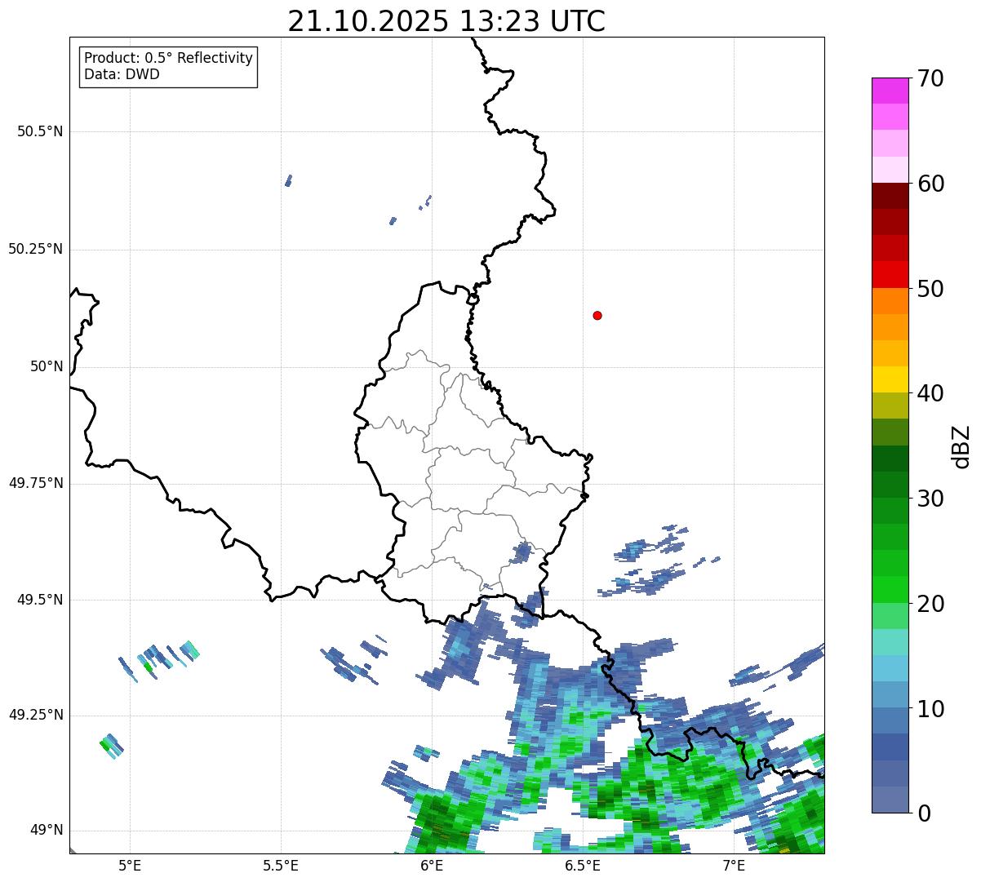Click the small green echo near 49.2°N 4.95°E

coord(111,745)
